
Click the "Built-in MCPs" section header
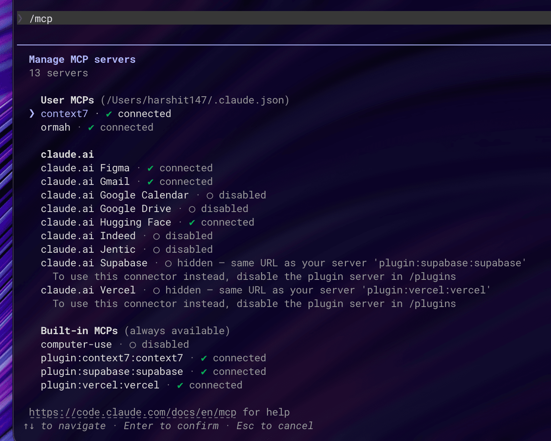79,331
